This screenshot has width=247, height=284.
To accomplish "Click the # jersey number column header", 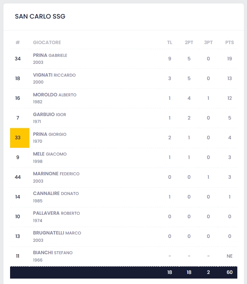I will pos(17,43).
